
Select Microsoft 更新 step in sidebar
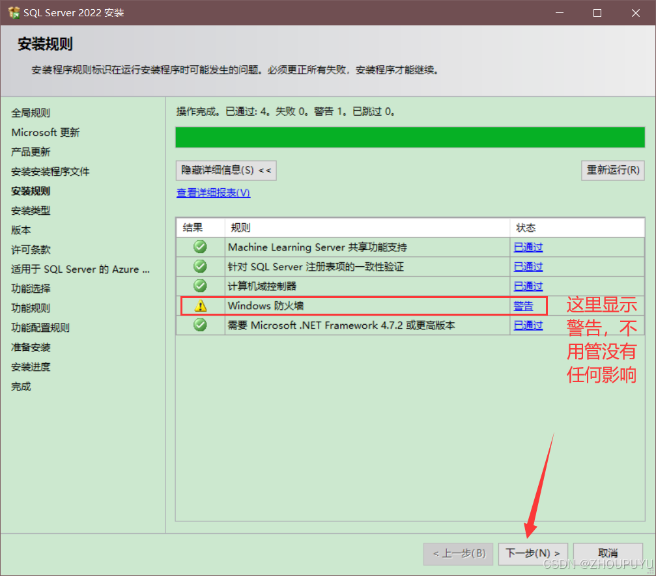point(45,133)
